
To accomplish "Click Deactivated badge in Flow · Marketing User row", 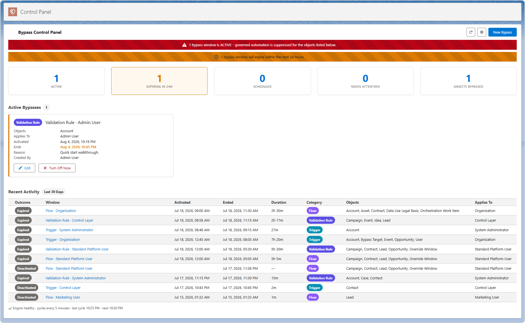I will click(26, 297).
